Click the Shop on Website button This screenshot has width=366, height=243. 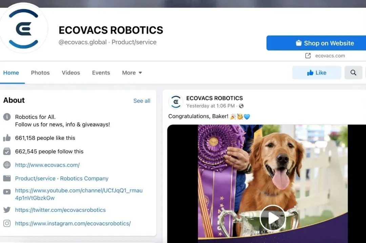(x=316, y=43)
